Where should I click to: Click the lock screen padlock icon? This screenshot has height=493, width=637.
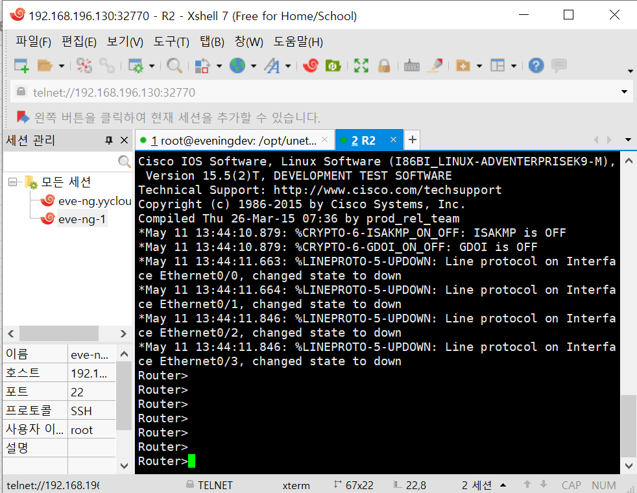pos(384,66)
